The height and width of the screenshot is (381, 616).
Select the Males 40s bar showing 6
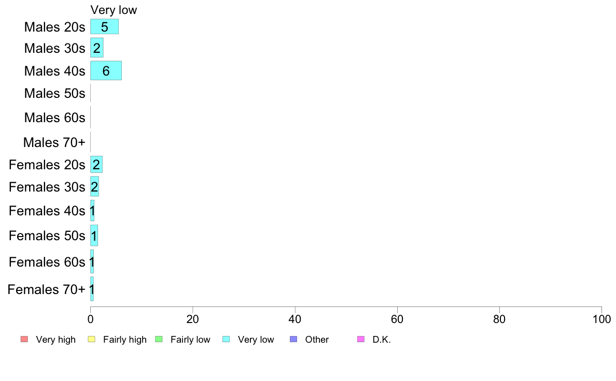106,70
